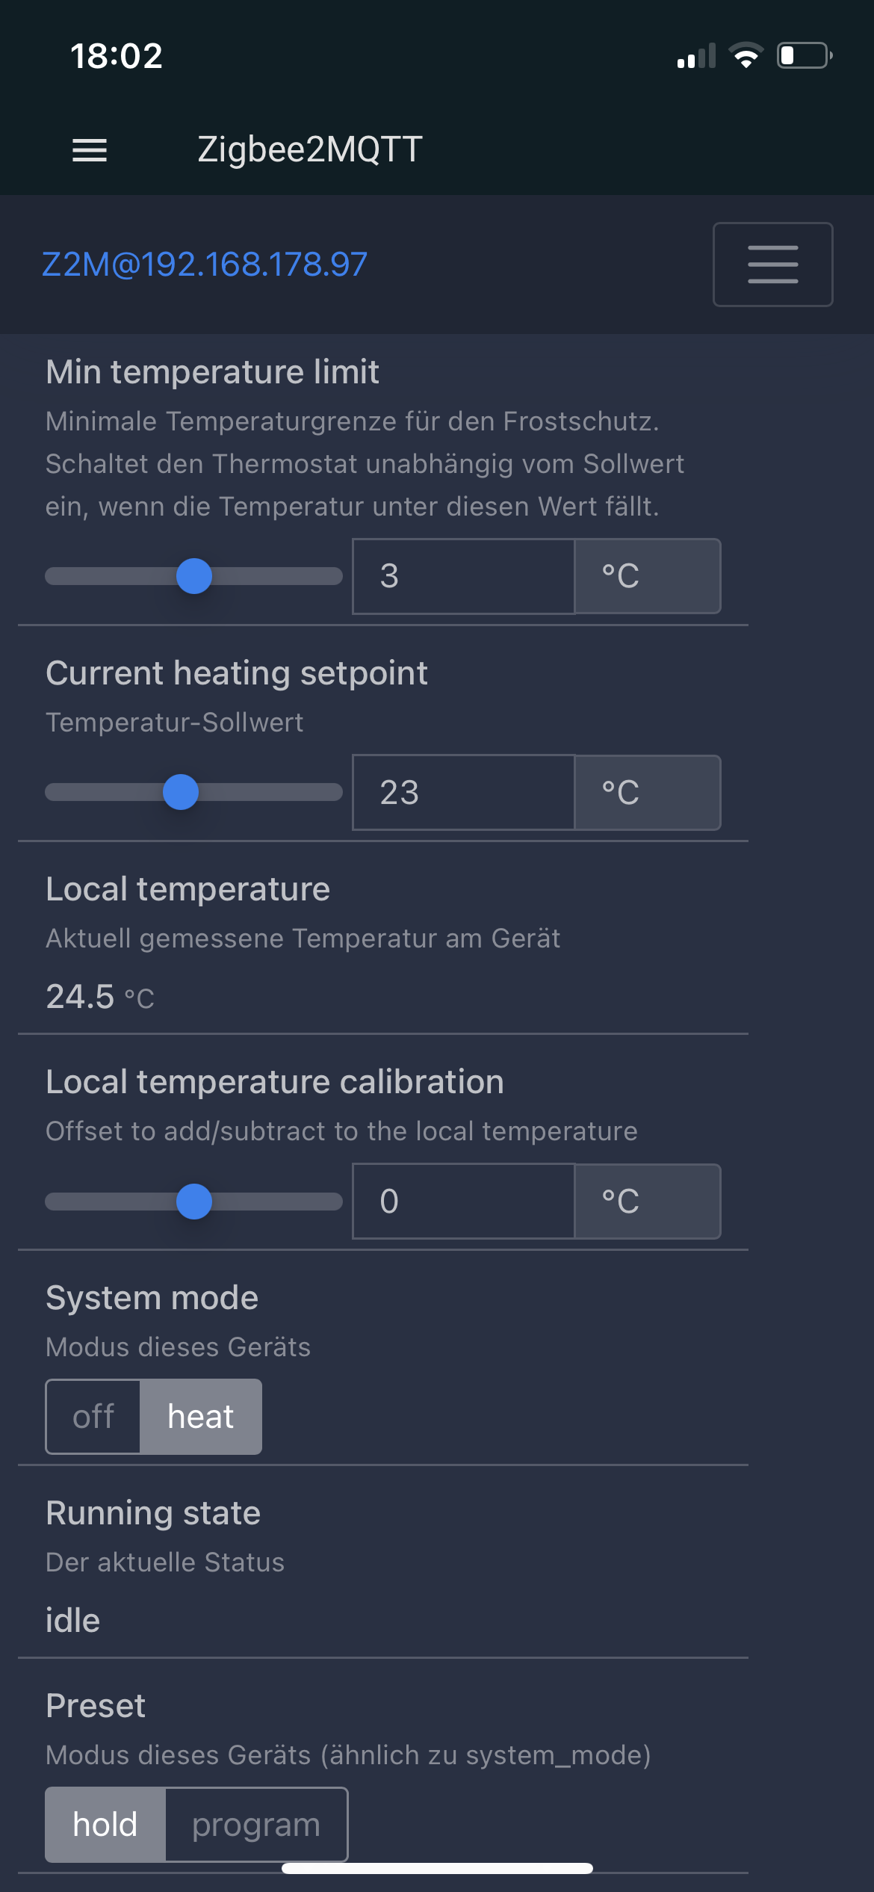
Task: Tap the Zigbee2MQTT page title
Action: pyautogui.click(x=310, y=149)
